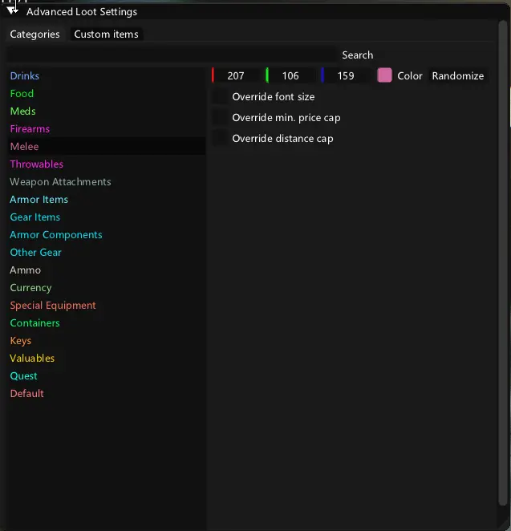Check the Override distance cap option
Screen dimensions: 511x531
(219, 139)
